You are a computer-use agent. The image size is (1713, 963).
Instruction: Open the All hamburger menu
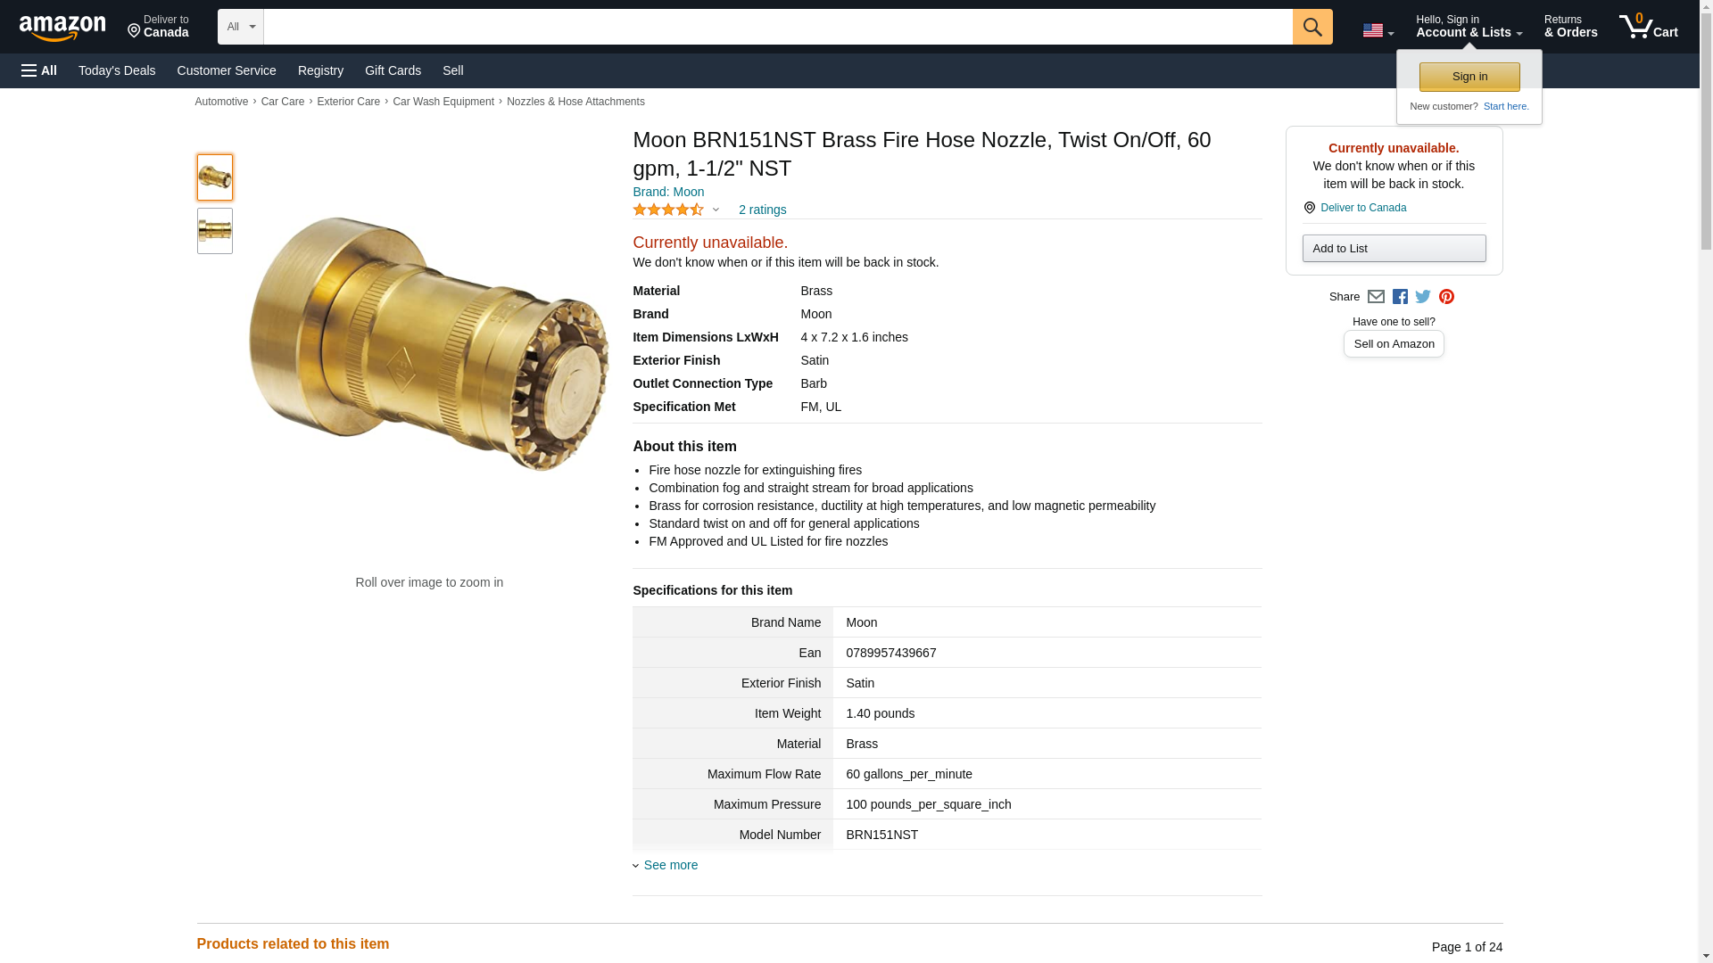point(39,70)
